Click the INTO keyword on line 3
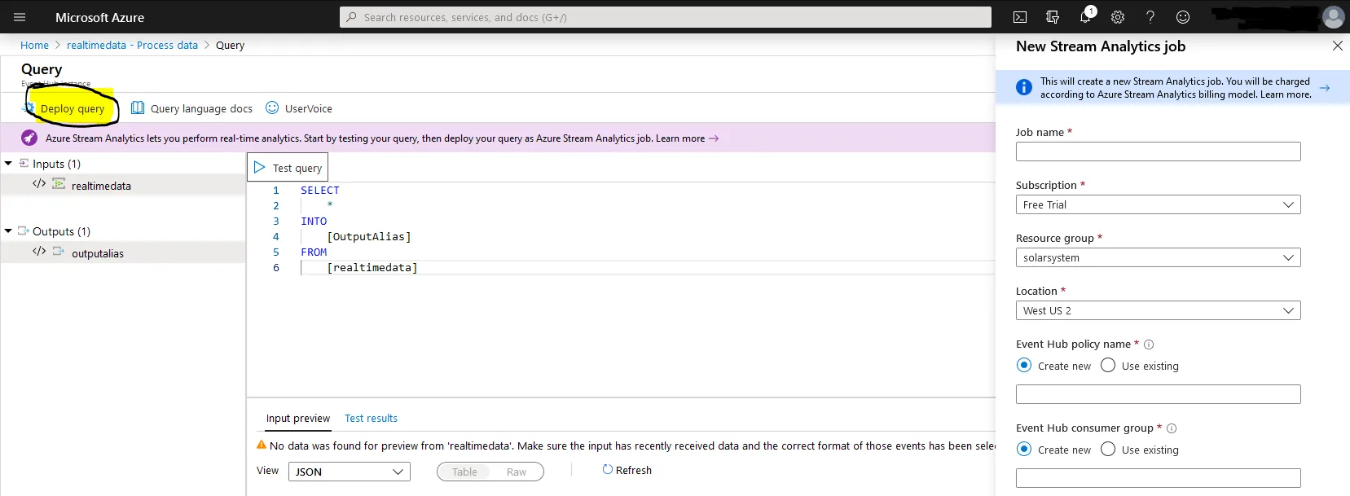Viewport: 1350px width, 496px height. click(314, 221)
